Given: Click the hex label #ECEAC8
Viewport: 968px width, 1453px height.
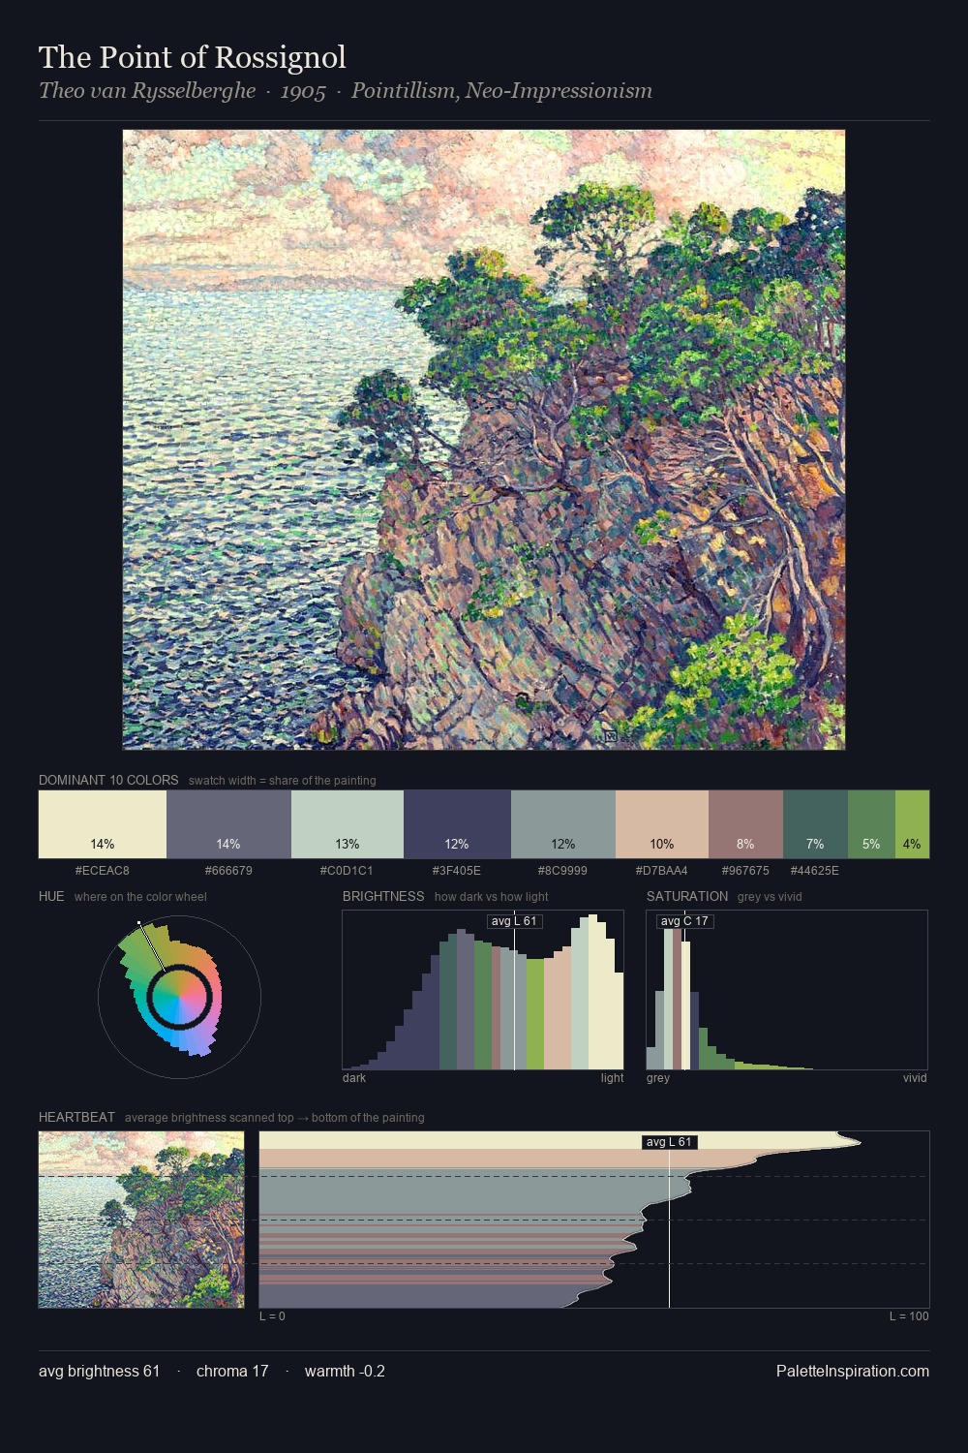Looking at the screenshot, I should 103,871.
